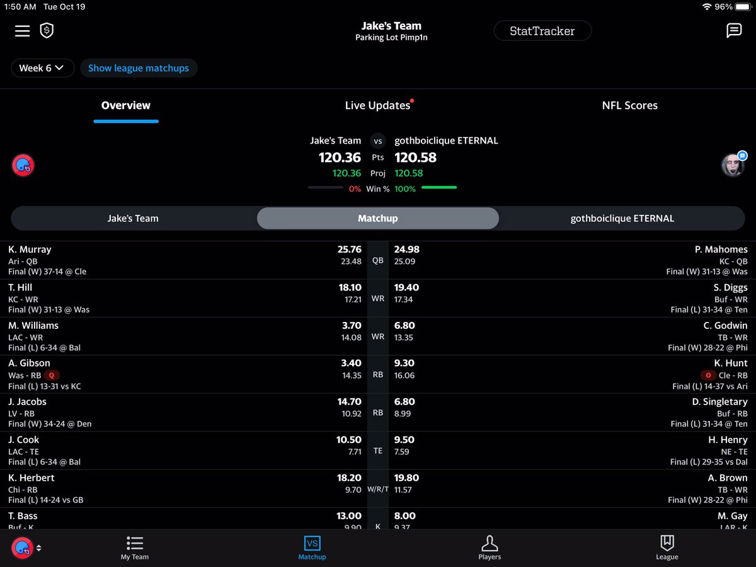Viewport: 756px width, 567px height.
Task: Tap the O injury badge for K. Hunt
Action: 709,375
